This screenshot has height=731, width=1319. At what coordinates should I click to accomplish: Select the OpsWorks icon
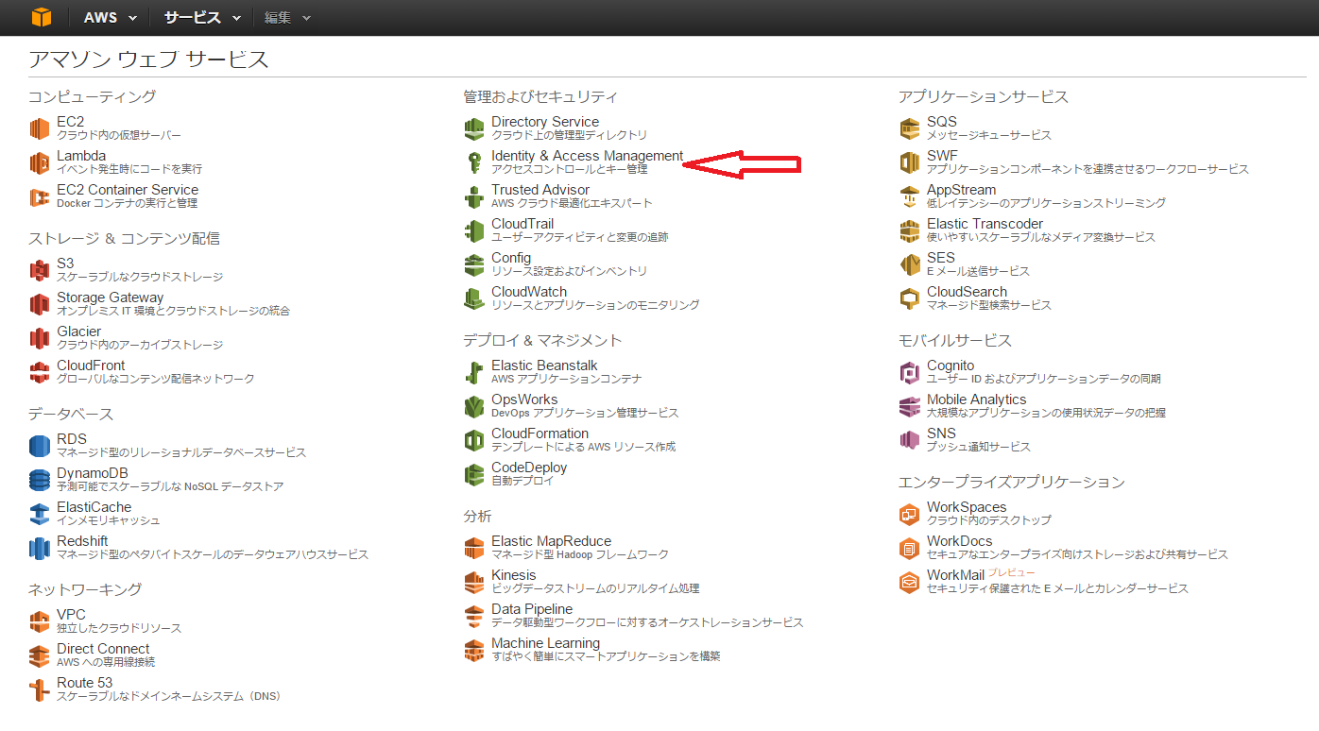[474, 406]
